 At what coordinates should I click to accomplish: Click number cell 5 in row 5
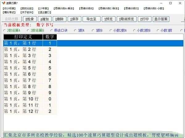50,68
